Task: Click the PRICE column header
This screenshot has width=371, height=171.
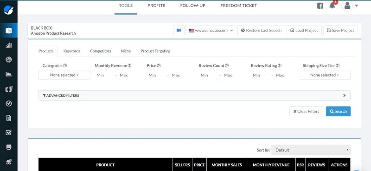Action: click(199, 165)
